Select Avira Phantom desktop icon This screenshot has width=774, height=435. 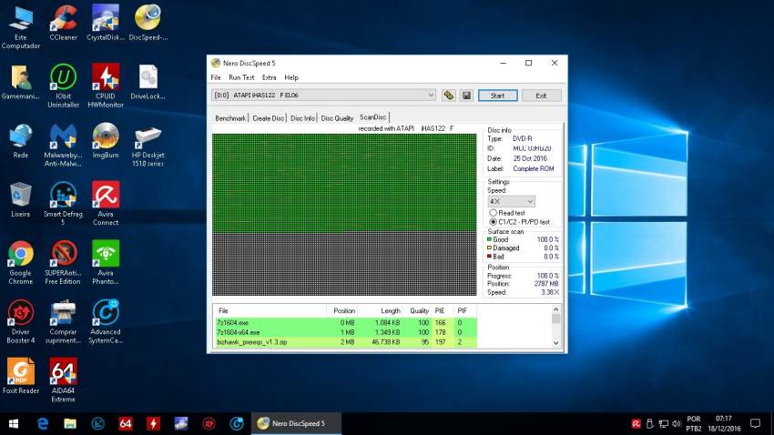pyautogui.click(x=105, y=262)
